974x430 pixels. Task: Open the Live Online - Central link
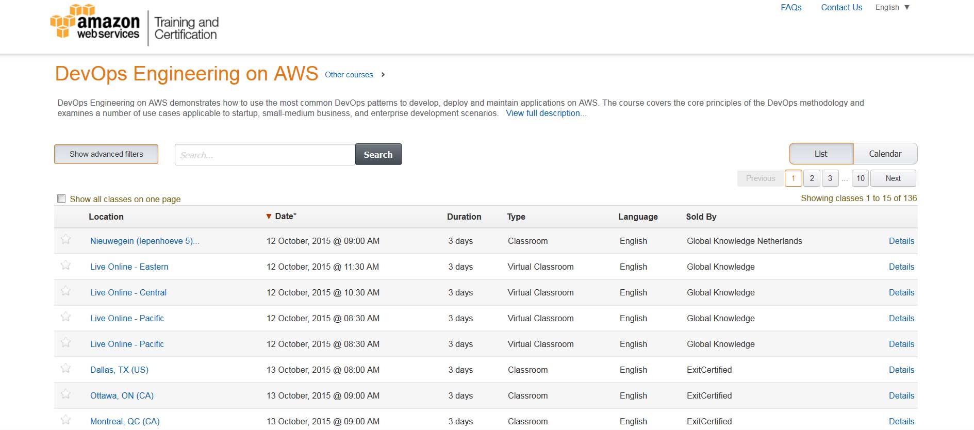pos(128,292)
